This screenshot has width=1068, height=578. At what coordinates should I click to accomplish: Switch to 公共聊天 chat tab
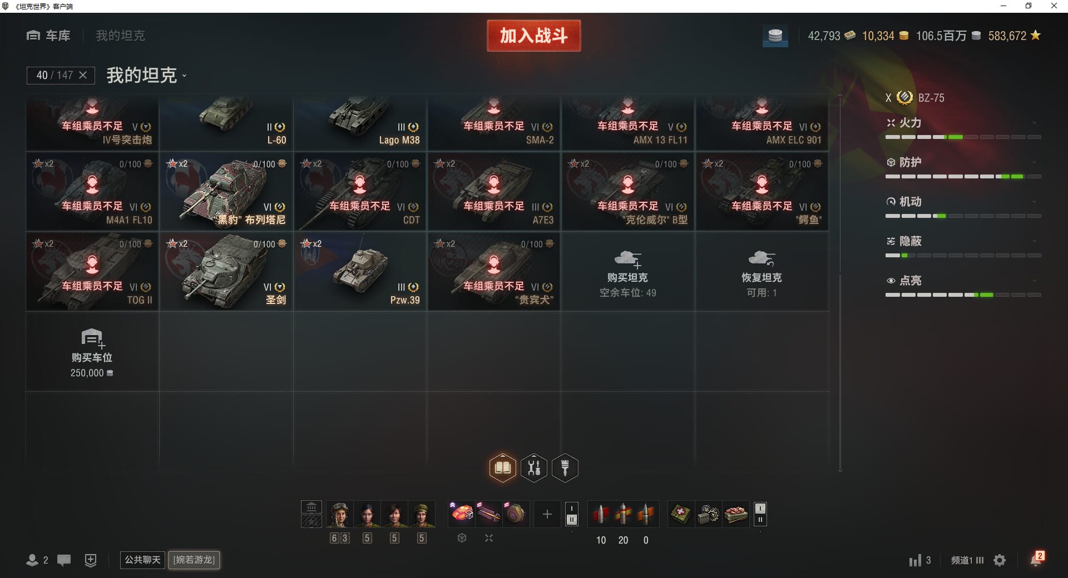(142, 560)
